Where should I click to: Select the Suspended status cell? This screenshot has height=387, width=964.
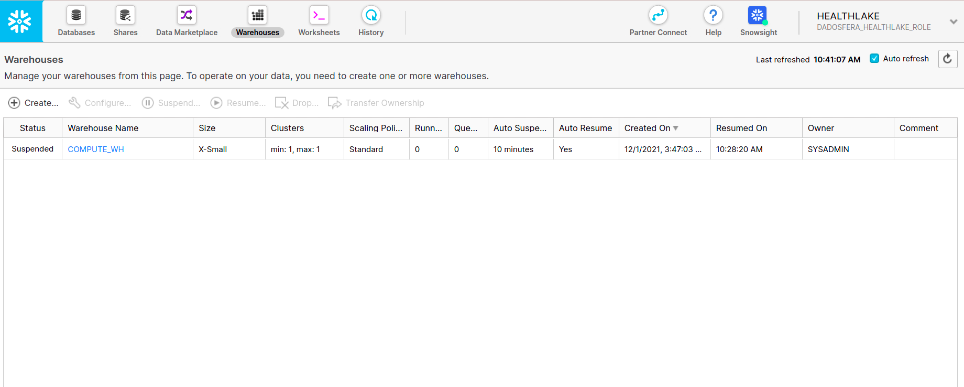point(32,149)
